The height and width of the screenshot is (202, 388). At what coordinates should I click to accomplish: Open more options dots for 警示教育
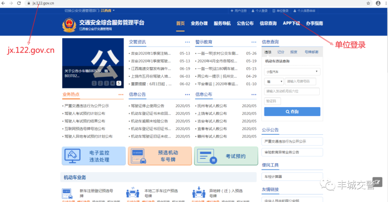point(254,42)
